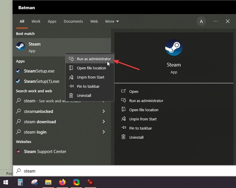Choose Uninstall in the context menu
Viewport: 236px width, 188px height.
90,96
